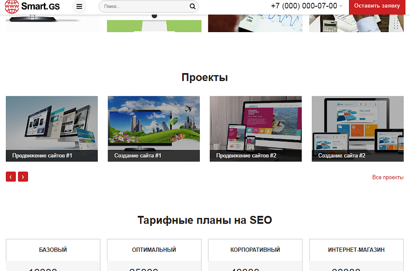The height and width of the screenshot is (271, 410).
Task: Expand the phone number dropdown arrow
Action: click(341, 6)
